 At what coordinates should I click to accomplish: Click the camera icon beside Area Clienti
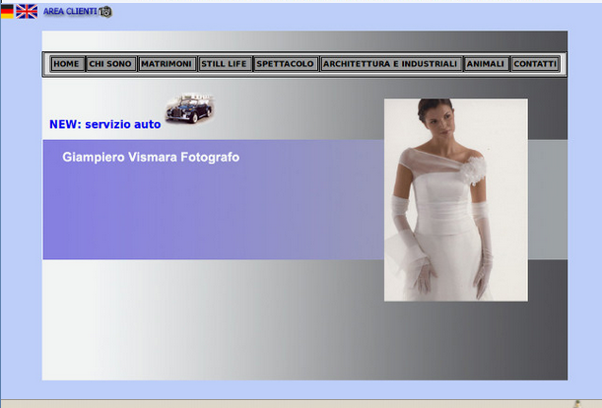pyautogui.click(x=105, y=12)
